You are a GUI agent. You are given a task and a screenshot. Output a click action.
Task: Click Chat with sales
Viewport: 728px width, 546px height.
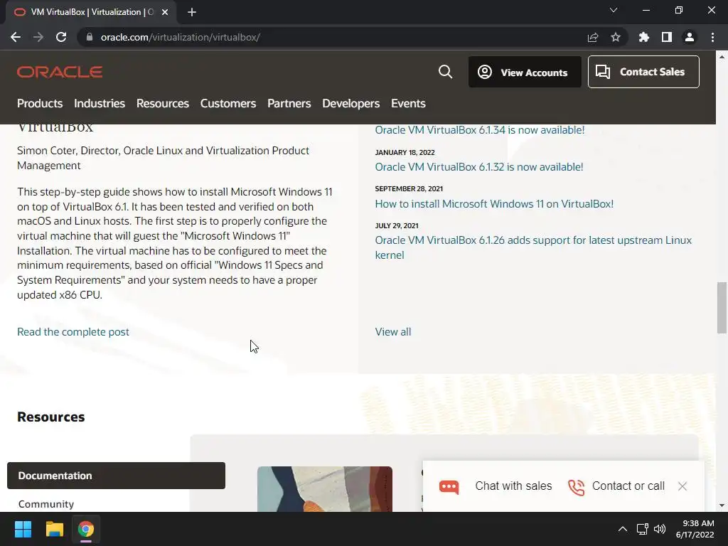[x=513, y=486]
